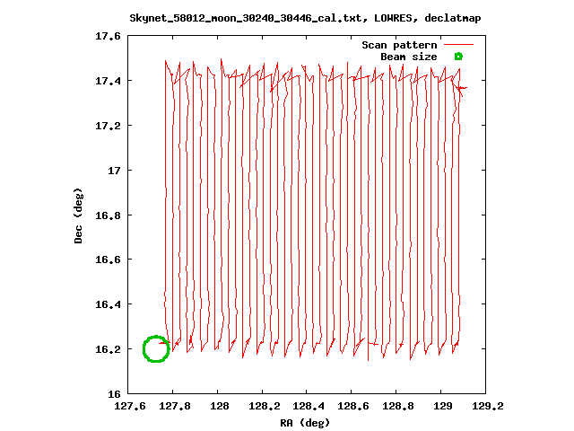Image resolution: width=574 pixels, height=431 pixels.
Task: Click the 129 RA tick label
Action: point(443,406)
